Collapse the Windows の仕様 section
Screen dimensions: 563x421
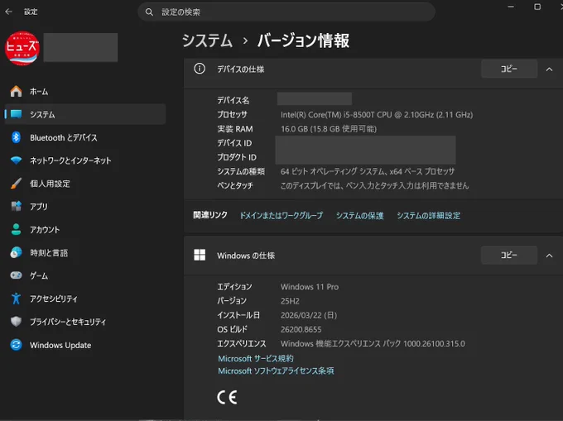click(549, 256)
